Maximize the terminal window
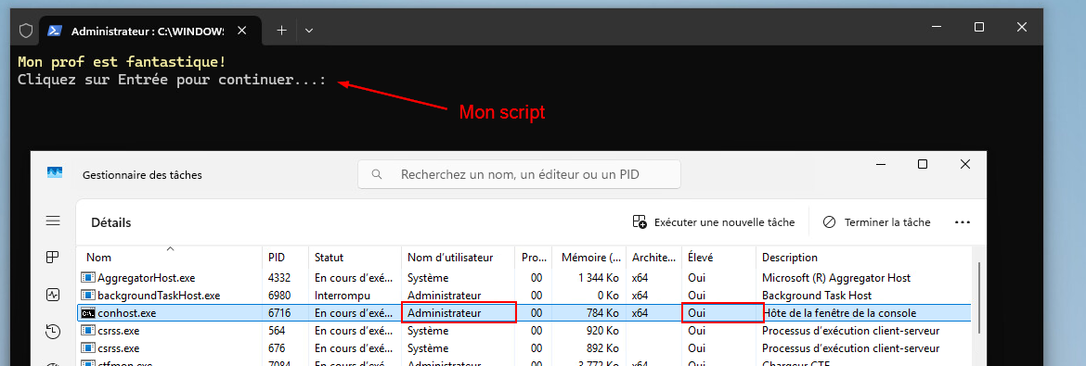This screenshot has height=366, width=1086. click(x=978, y=27)
